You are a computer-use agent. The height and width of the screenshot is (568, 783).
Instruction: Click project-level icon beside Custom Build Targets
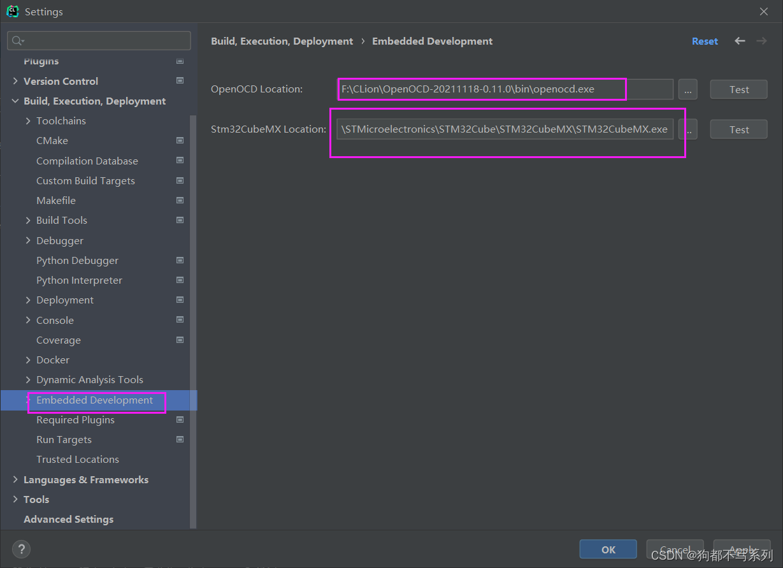pos(180,180)
